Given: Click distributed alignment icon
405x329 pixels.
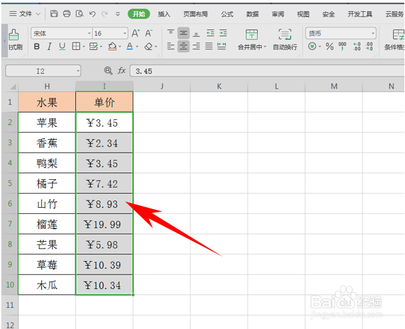Looking at the screenshot, I should click(x=222, y=47).
